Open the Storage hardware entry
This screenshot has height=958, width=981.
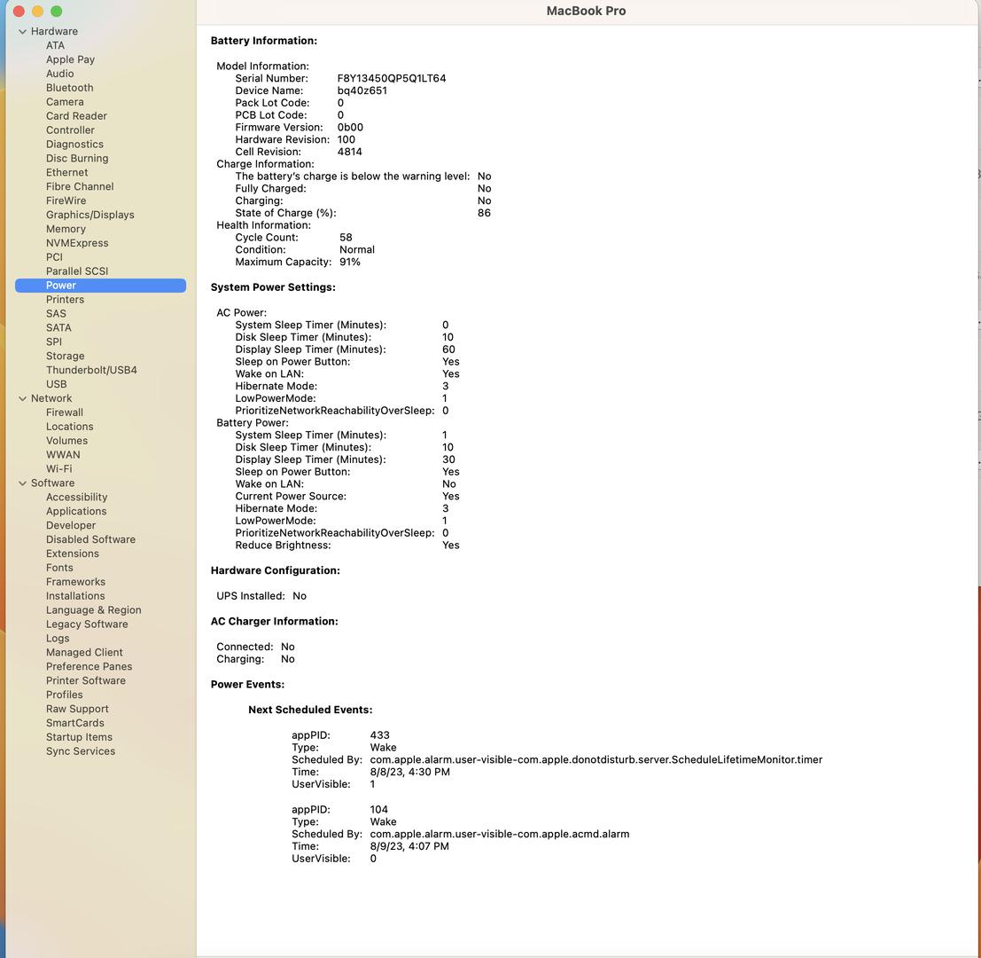[65, 356]
